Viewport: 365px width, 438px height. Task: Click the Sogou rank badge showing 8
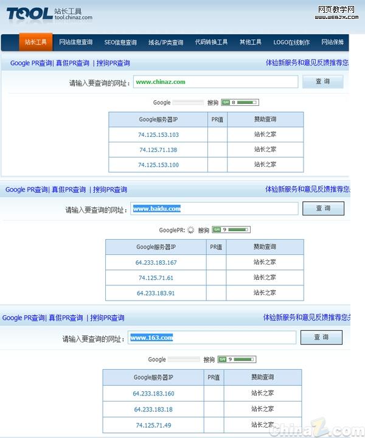(240, 102)
